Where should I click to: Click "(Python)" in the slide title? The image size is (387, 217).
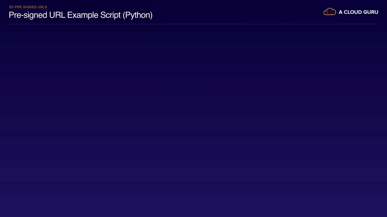tap(138, 15)
